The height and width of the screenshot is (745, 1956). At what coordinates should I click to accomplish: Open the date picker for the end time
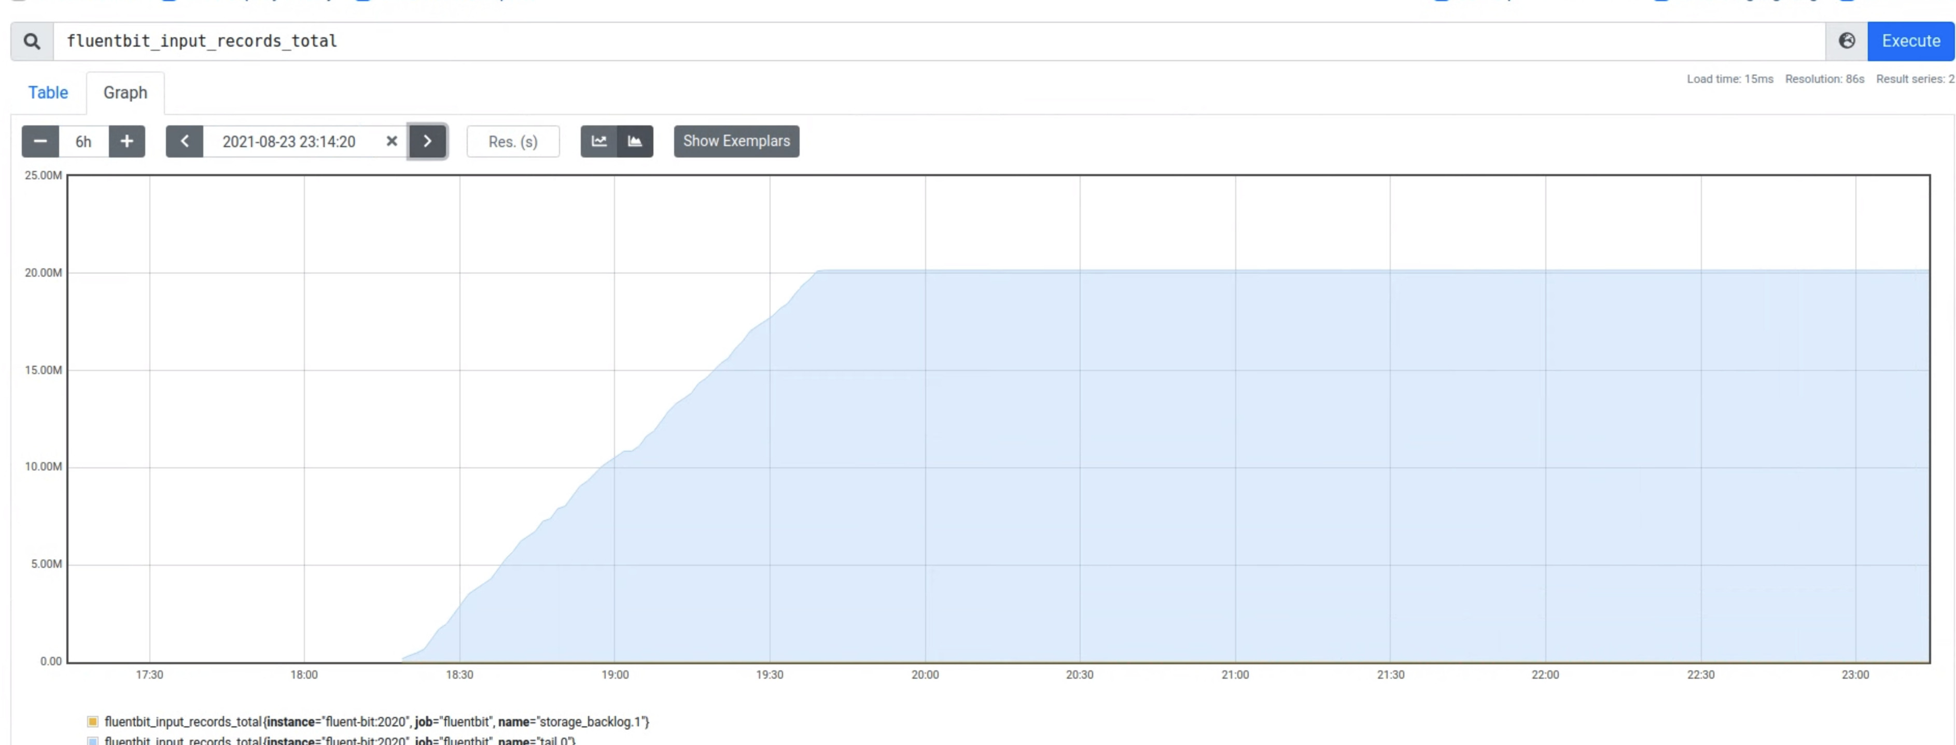(288, 141)
